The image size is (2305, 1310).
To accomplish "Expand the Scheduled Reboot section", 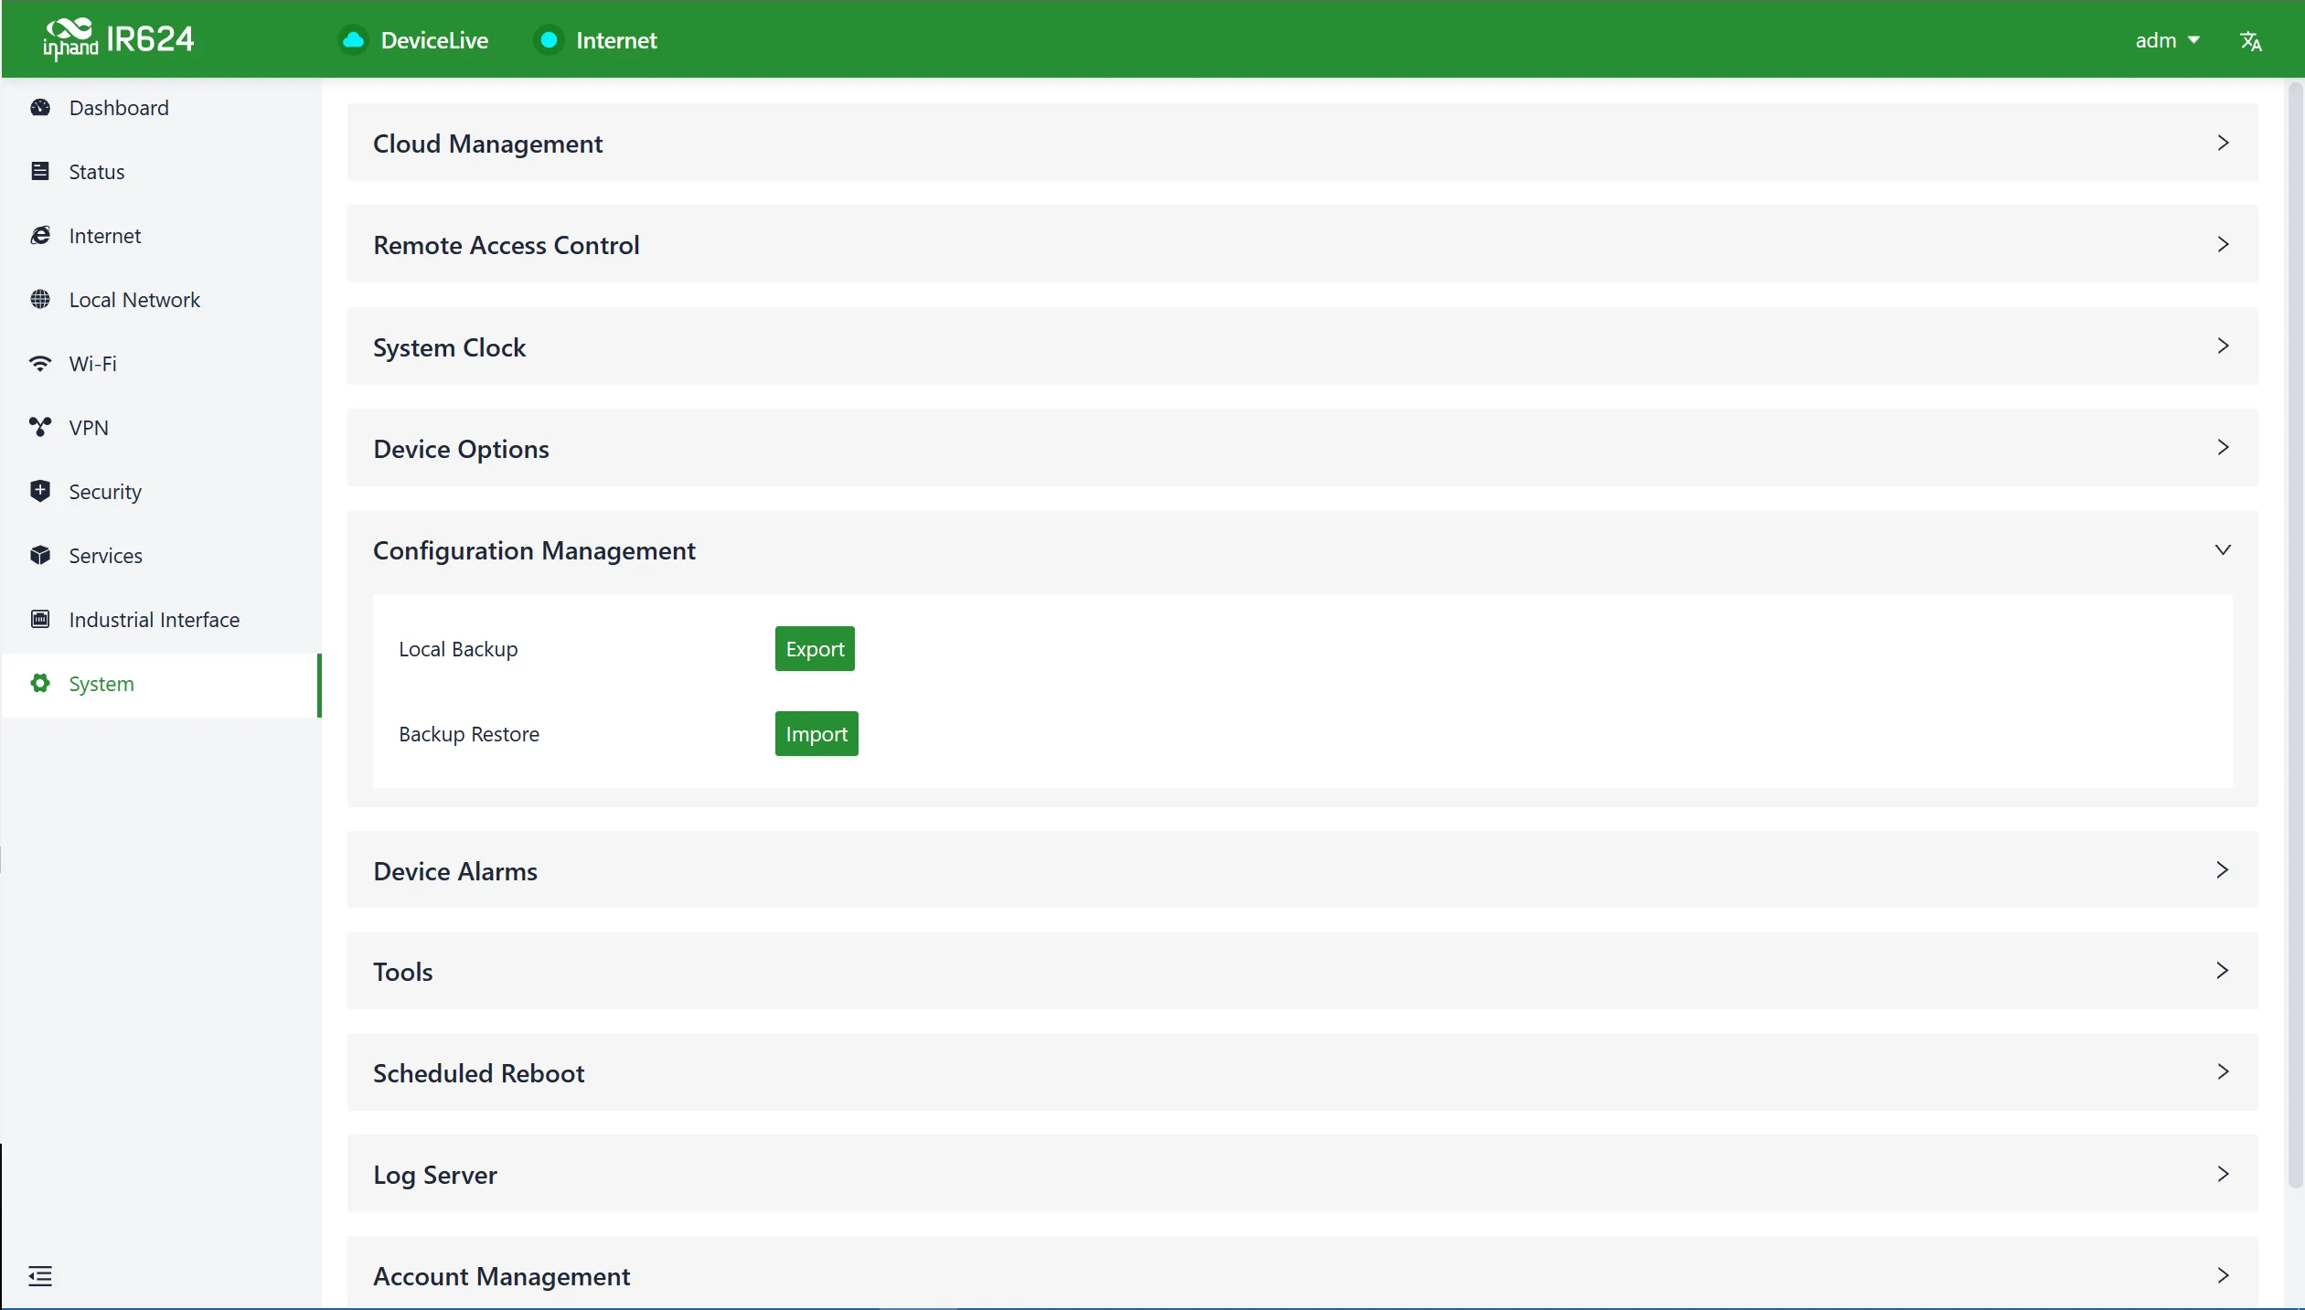I will click(x=1302, y=1072).
